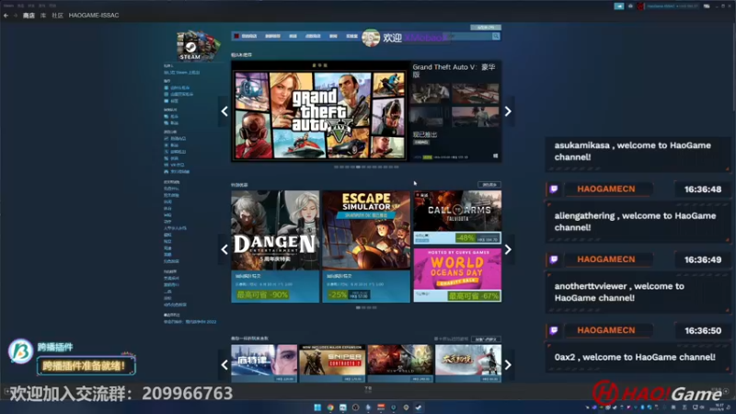This screenshot has width=736, height=414.
Task: Open the 社区 (Community) tab
Action: pyautogui.click(x=57, y=16)
